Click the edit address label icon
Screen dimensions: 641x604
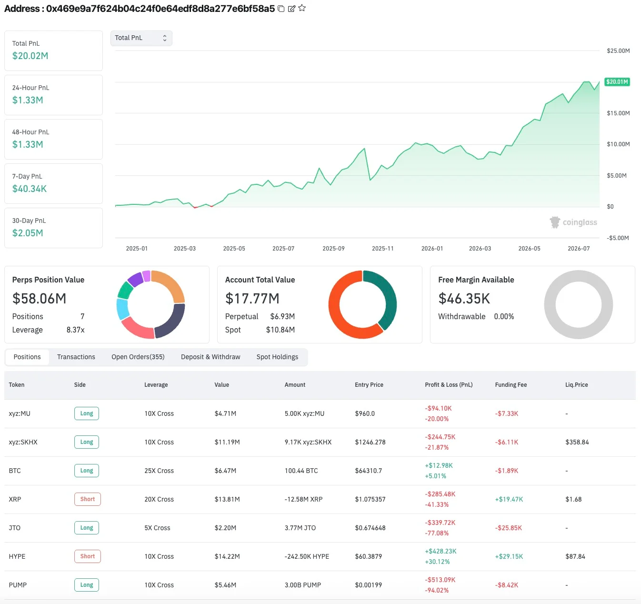pyautogui.click(x=291, y=9)
